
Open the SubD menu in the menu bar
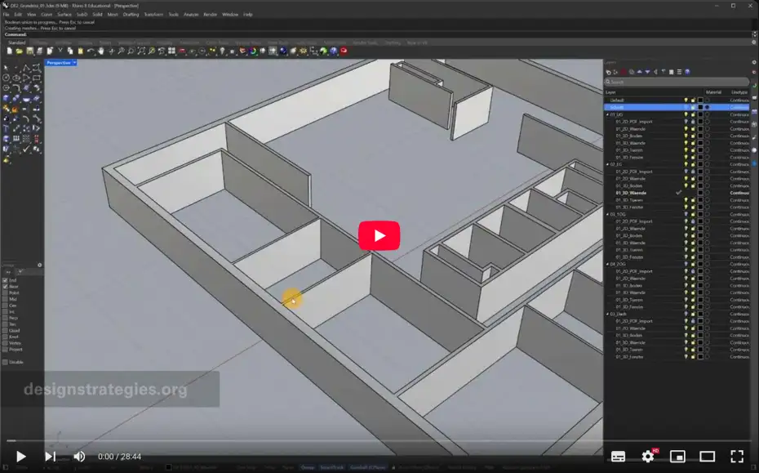79,14
